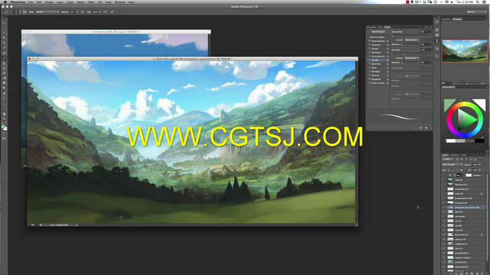Switch to the Swatches tab
The height and width of the screenshot is (275, 490).
(447, 19)
